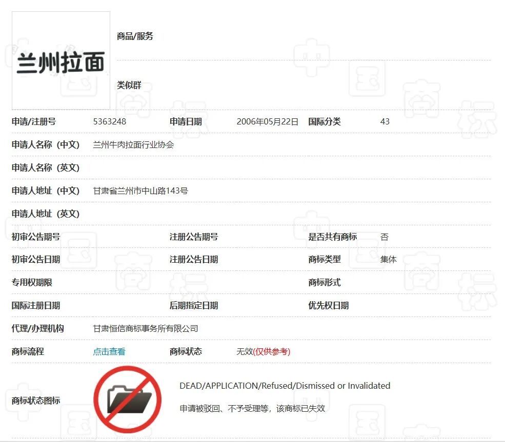Viewport: 505px width, 442px height.
Task: Click the 申请/注册号 field label
Action: [34, 121]
